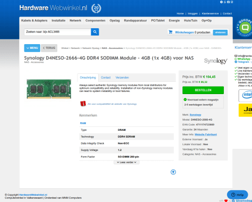The height and width of the screenshot is (202, 252).
Task: Expand the MENU dropdown button
Action: [x=32, y=48]
